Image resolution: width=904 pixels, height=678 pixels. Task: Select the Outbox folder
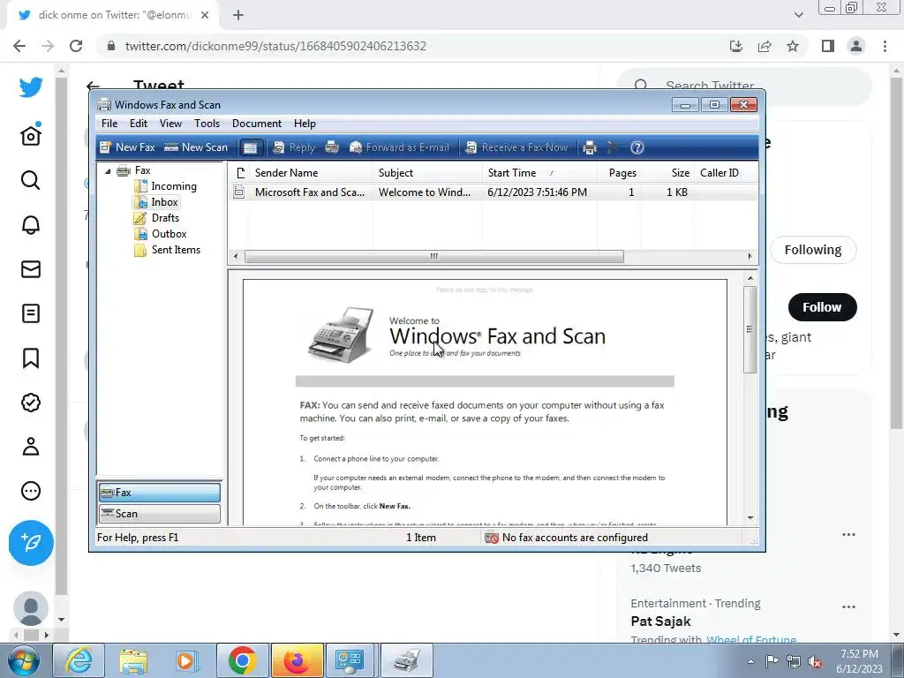click(169, 233)
